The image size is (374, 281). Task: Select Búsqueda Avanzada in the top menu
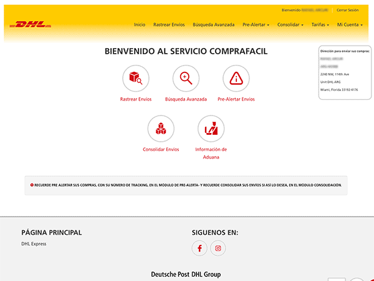(213, 24)
